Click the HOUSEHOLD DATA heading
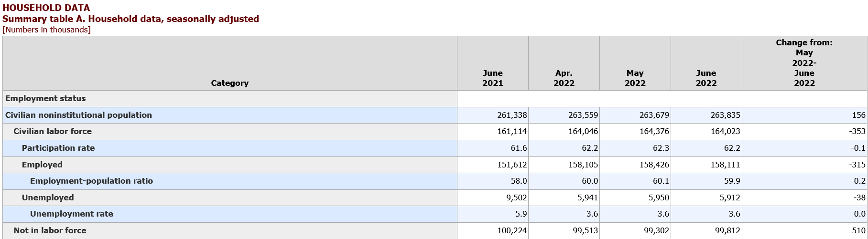This screenshot has height=239, width=868. click(x=46, y=8)
